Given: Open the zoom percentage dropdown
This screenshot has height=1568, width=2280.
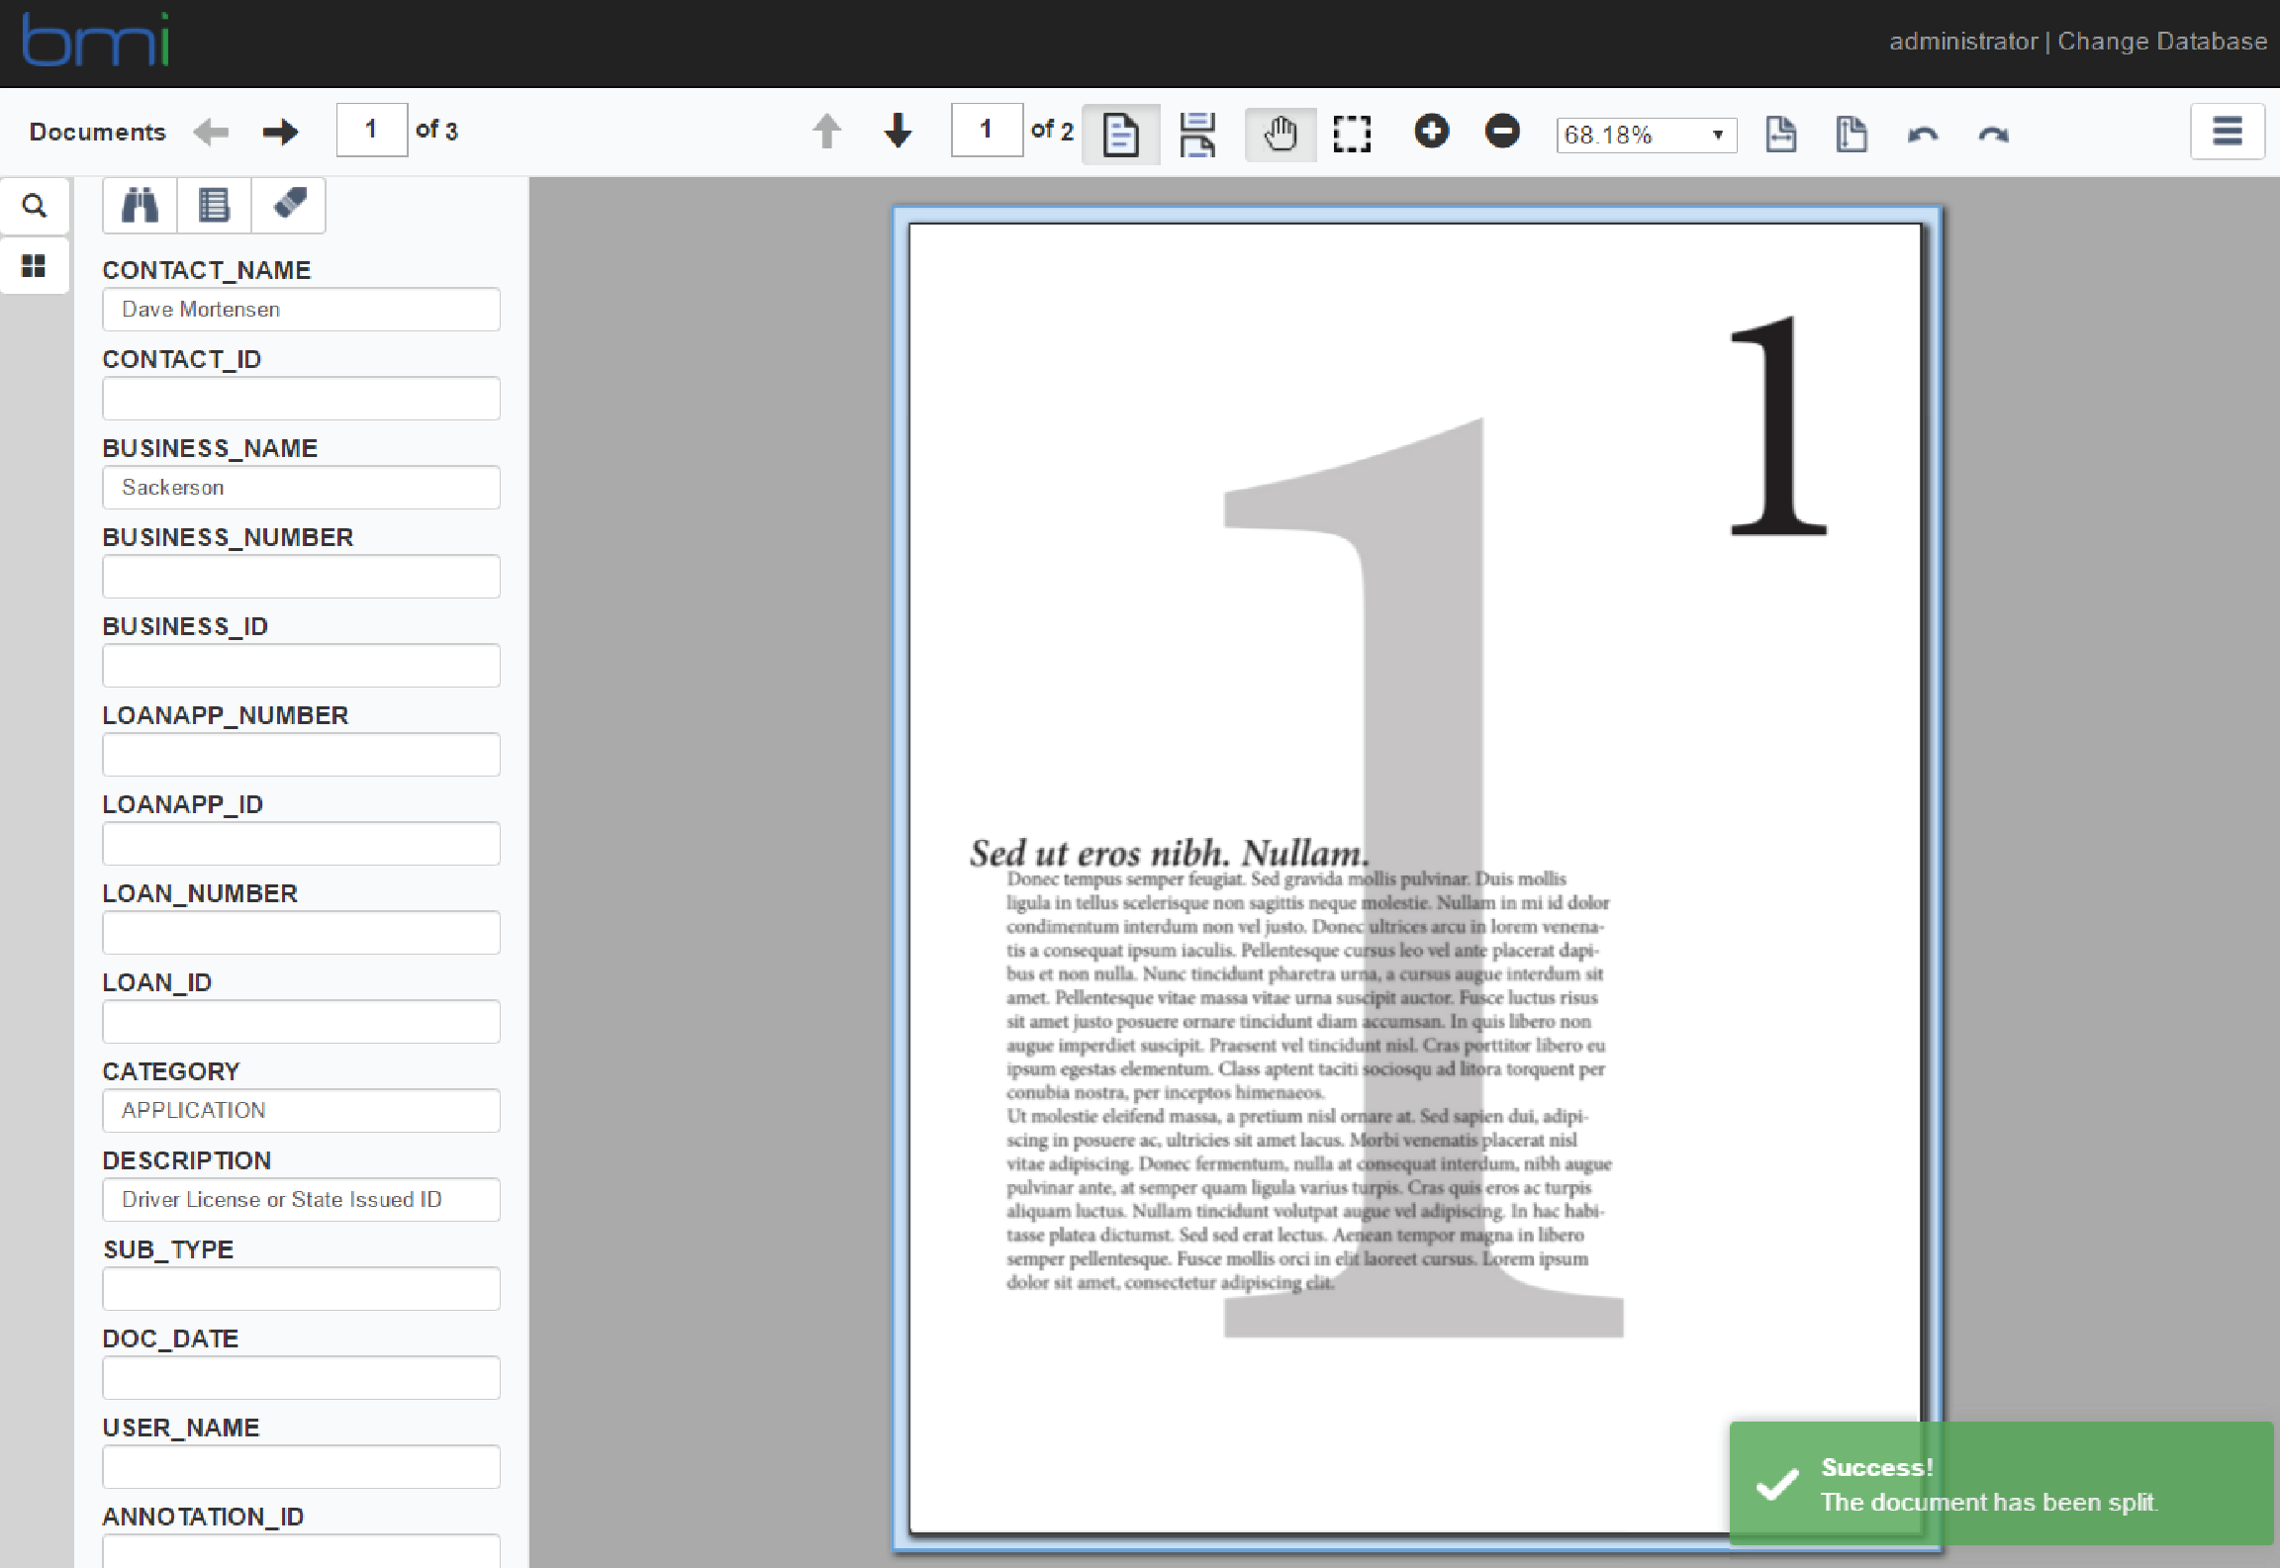Looking at the screenshot, I should pyautogui.click(x=1647, y=135).
